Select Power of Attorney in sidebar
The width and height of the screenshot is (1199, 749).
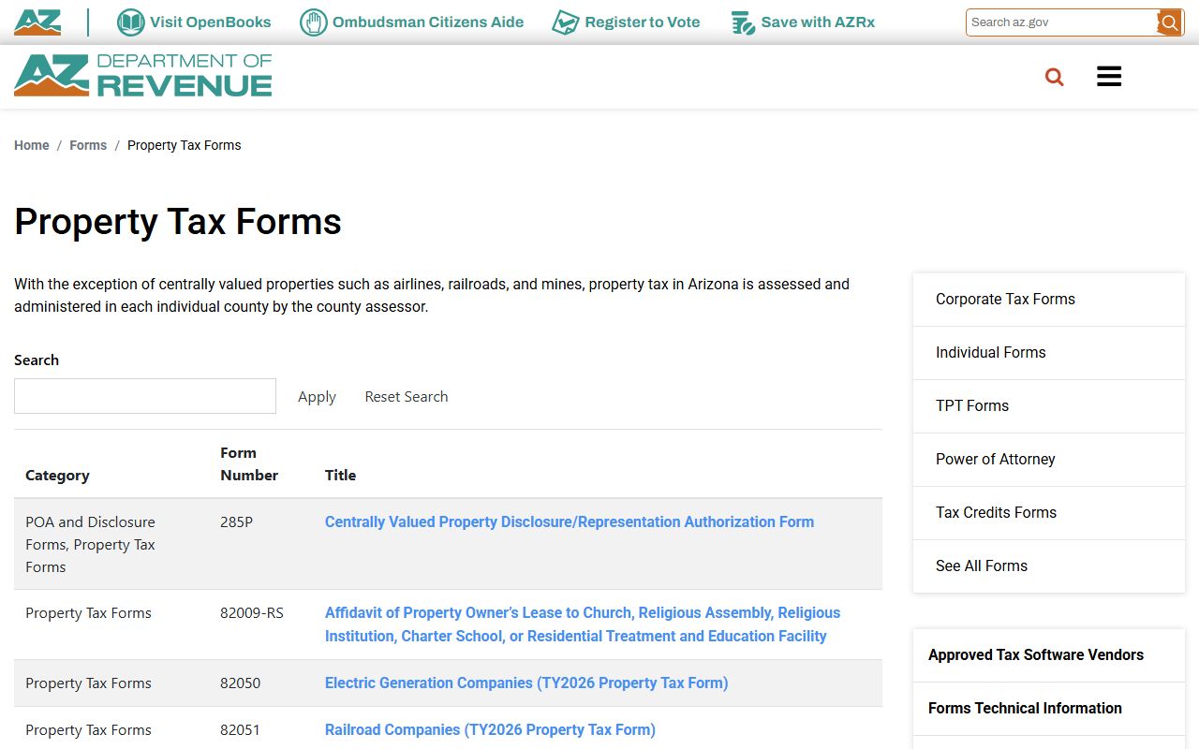(1049, 460)
